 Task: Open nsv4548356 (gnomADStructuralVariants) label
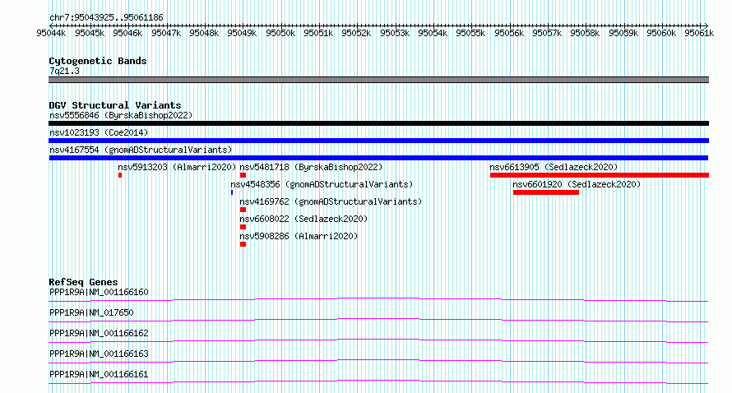[322, 184]
